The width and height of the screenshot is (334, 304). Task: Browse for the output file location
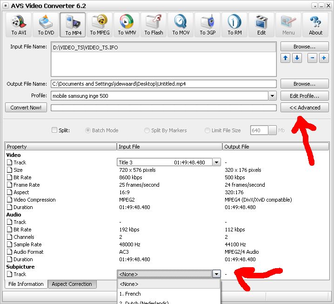click(x=304, y=84)
